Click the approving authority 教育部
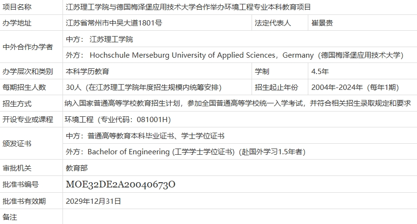Image resolution: width=417 pixels, height=224 pixels. [x=76, y=168]
